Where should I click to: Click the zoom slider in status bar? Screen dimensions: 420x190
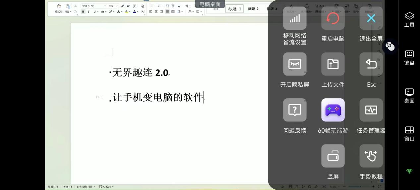coord(360,187)
